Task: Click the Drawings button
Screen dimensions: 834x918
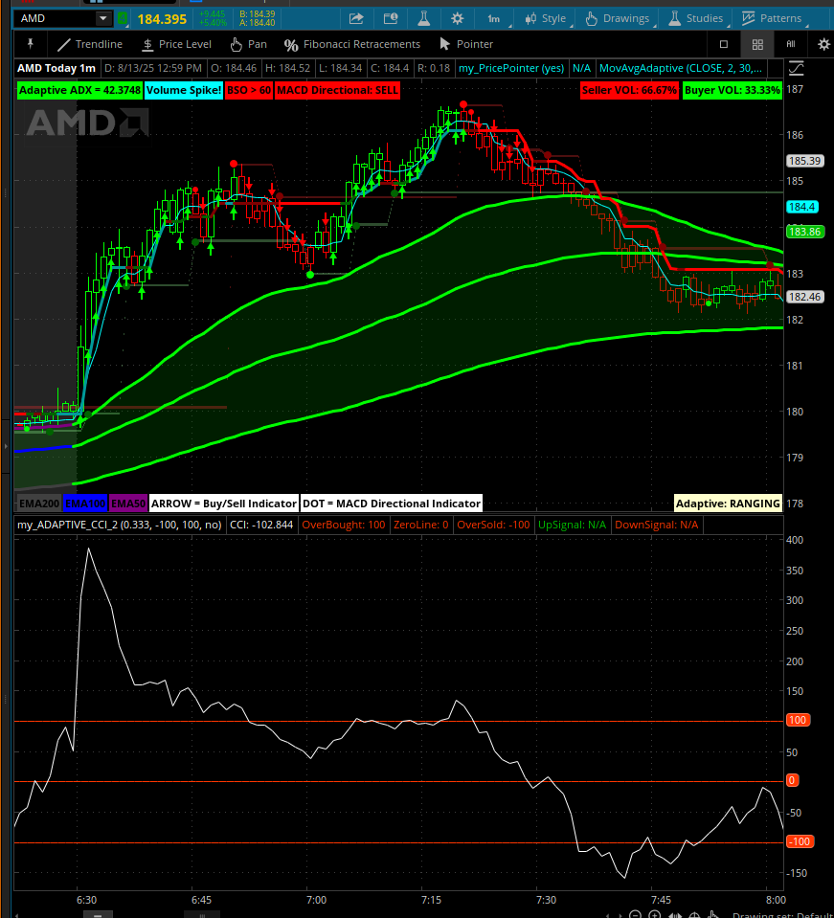Action: coord(617,18)
